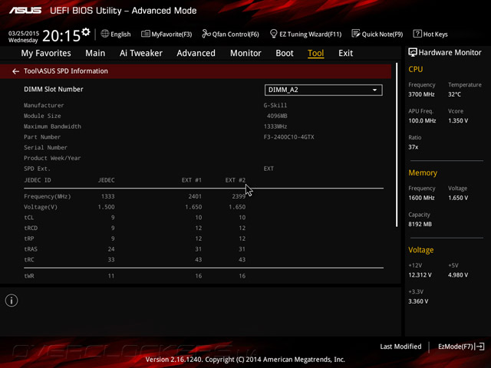Click Module Size value 4096MB
The width and height of the screenshot is (491, 368).
[277, 116]
